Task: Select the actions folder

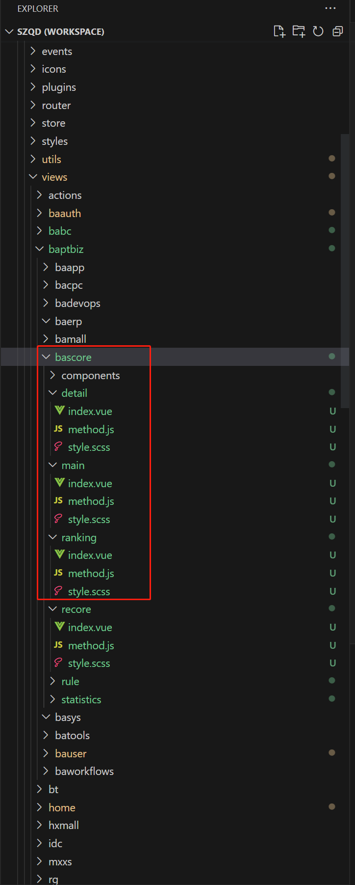Action: coord(65,195)
